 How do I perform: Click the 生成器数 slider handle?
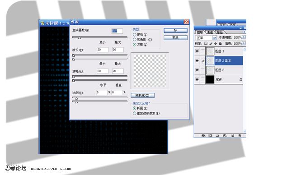pyautogui.click(x=80, y=38)
